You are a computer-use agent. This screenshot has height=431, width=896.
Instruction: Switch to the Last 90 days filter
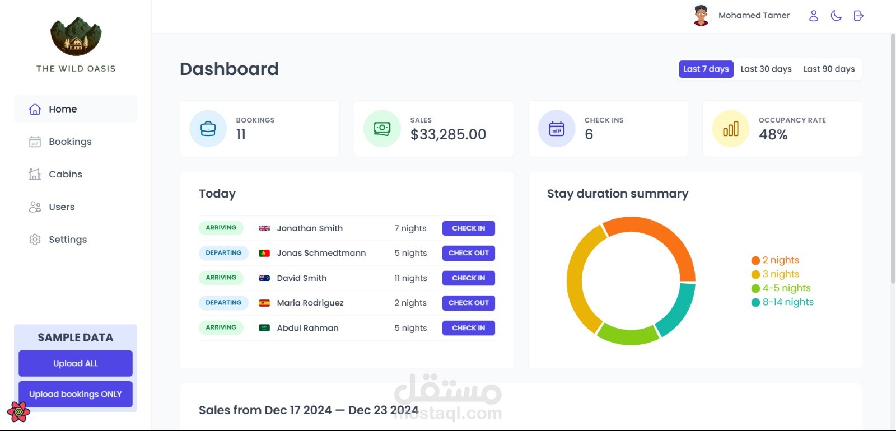pos(829,69)
